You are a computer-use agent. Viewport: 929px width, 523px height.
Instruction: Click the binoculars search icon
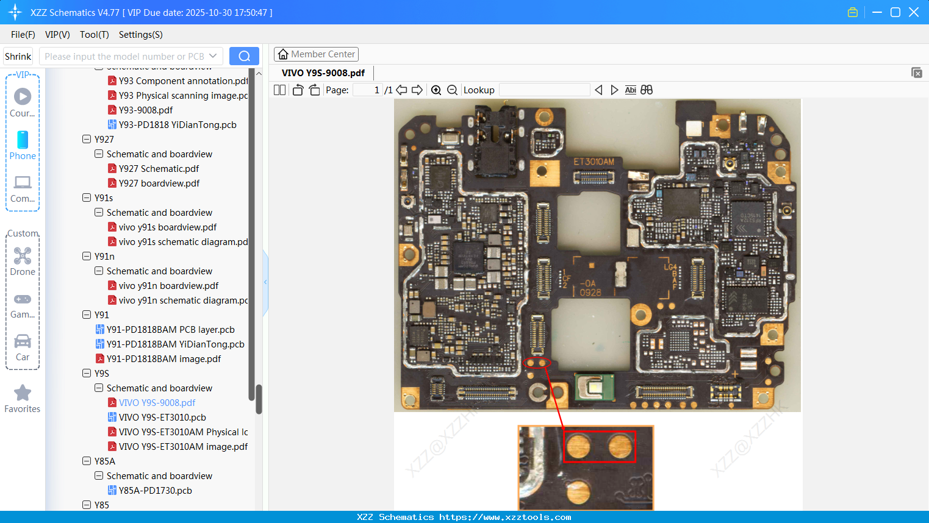pyautogui.click(x=647, y=90)
